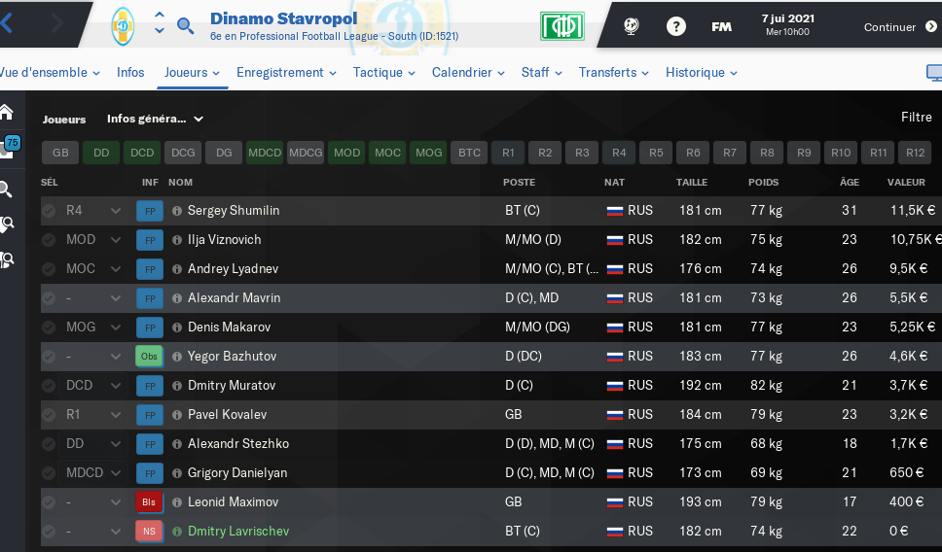The width and height of the screenshot is (942, 552).
Task: Expand MDCD position dropdown for Grigory Danielyan
Action: tap(116, 473)
